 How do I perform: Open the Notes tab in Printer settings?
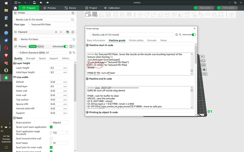[163, 40]
